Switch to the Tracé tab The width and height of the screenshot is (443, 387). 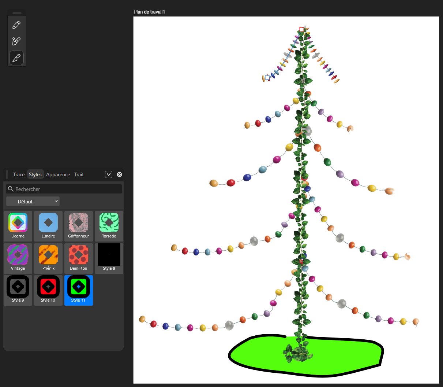coord(19,174)
